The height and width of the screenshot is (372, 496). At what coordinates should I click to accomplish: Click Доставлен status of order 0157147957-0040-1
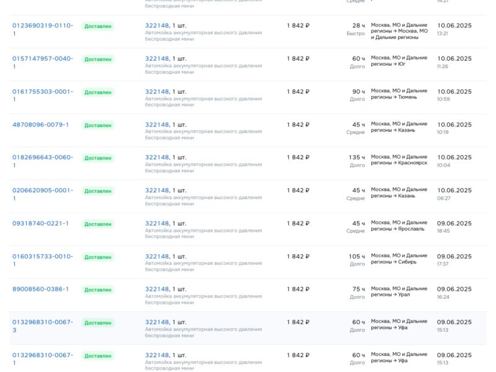pyautogui.click(x=98, y=60)
